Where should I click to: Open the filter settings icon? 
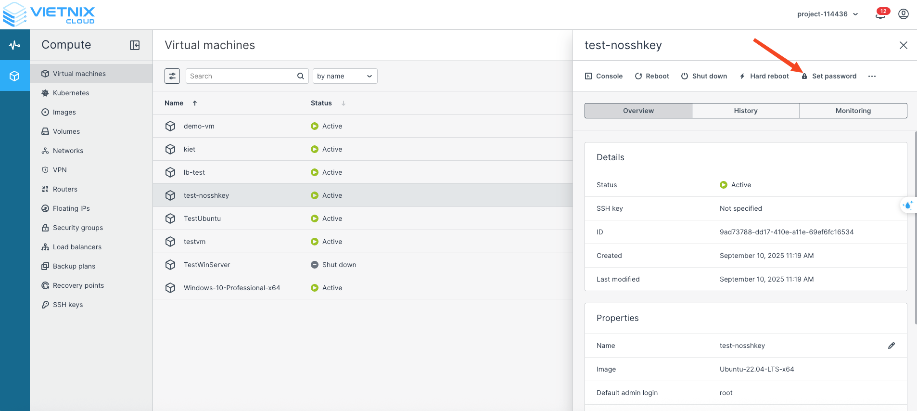[172, 76]
